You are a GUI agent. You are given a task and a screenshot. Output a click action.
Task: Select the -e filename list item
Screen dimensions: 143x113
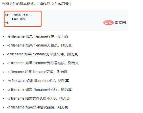[x=38, y=36]
